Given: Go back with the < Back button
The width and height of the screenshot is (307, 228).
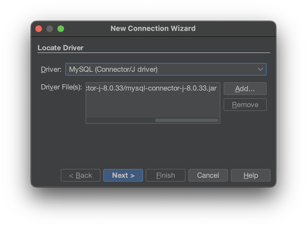Looking at the screenshot, I should coord(80,175).
